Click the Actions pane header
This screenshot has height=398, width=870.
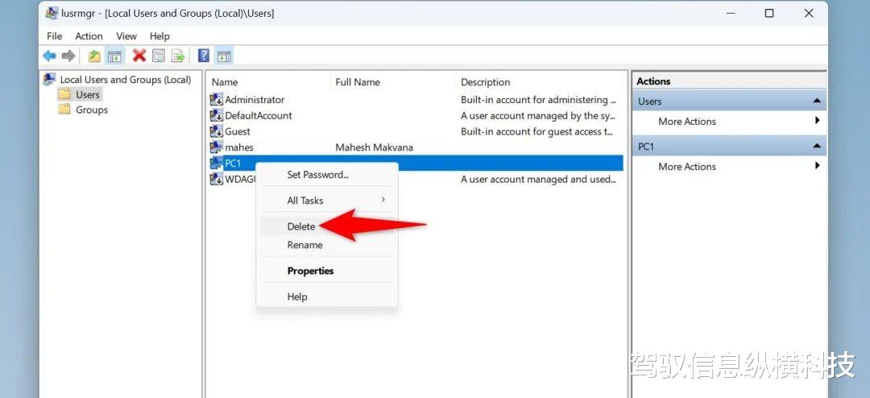729,81
